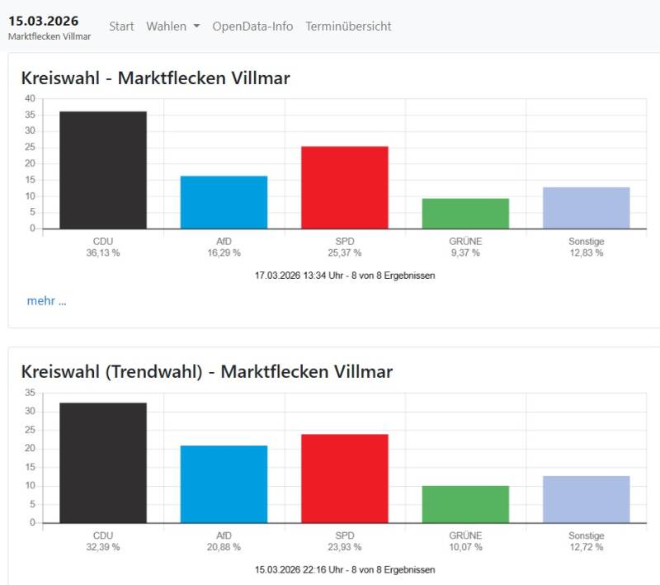Click the SPD 25,37 % label

[x=345, y=247]
